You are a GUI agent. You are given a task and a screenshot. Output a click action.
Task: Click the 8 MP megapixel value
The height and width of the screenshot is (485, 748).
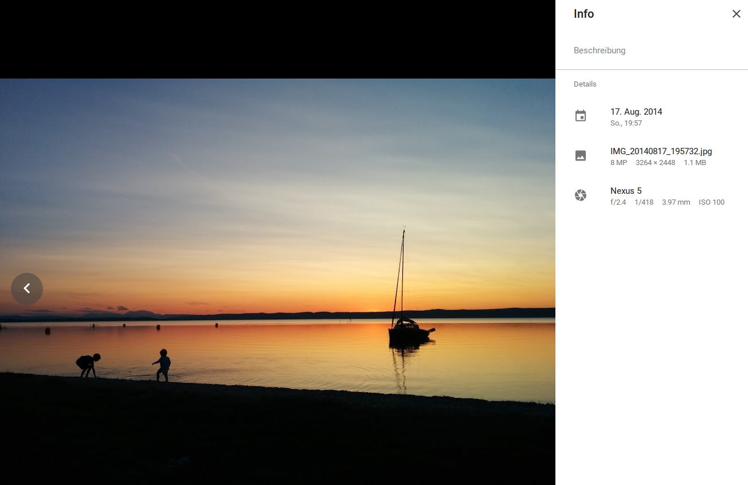click(x=618, y=163)
